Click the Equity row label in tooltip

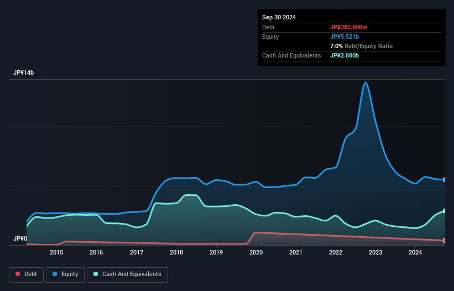pos(270,37)
